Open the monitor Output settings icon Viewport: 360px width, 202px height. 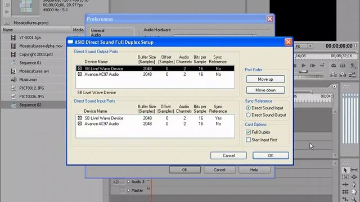click(353, 66)
